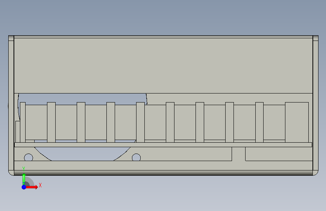
Task: Select the right circular hole in the bottom rail
Action: click(136, 157)
